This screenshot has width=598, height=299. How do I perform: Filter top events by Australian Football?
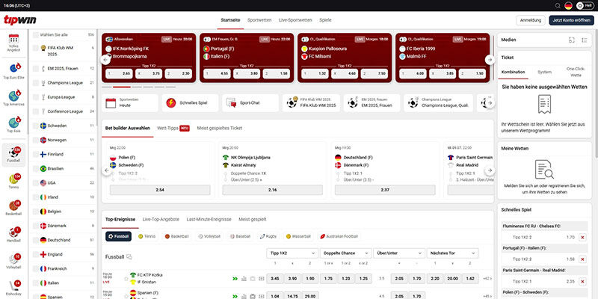tap(339, 236)
